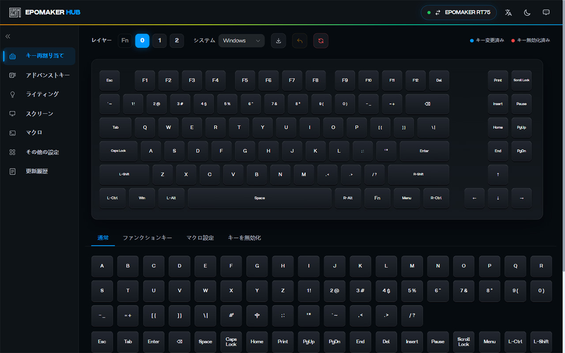Open the マクロ section
Image resolution: width=565 pixels, height=353 pixels.
39,133
